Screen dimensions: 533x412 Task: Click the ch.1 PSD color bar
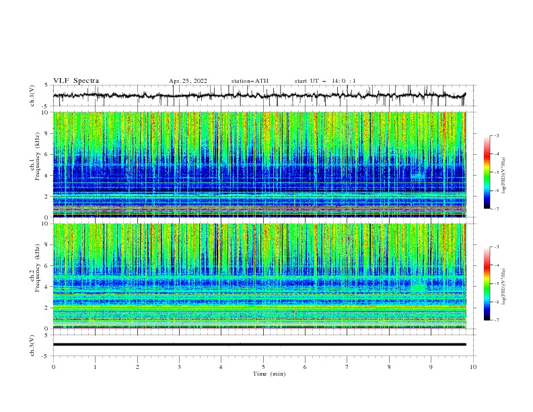point(487,172)
